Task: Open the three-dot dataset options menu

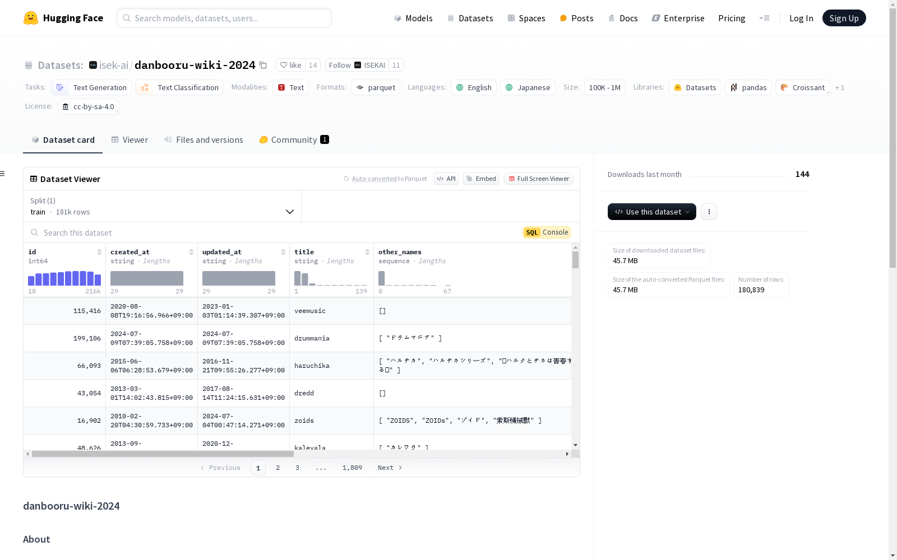Action: click(x=709, y=212)
